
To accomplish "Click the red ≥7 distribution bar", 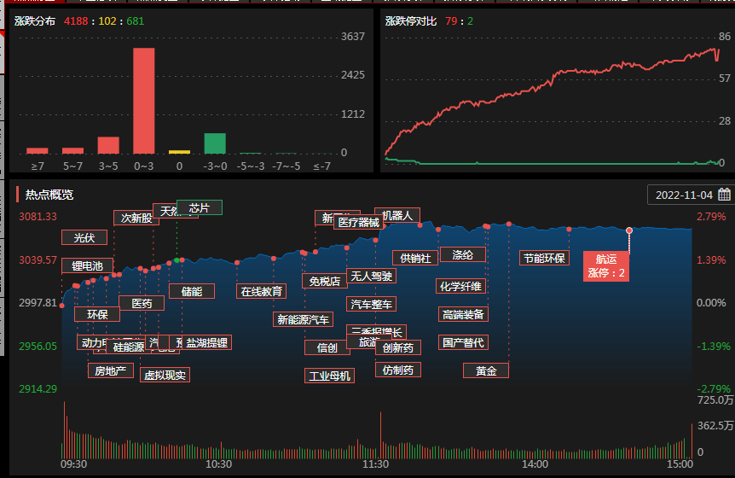I will 38,151.
